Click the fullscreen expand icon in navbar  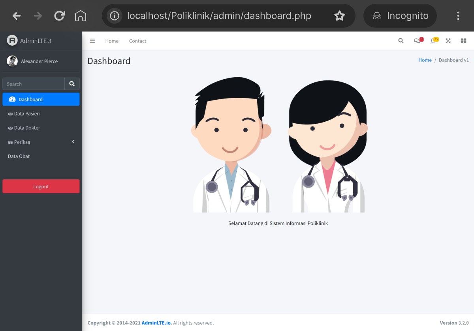pos(448,41)
